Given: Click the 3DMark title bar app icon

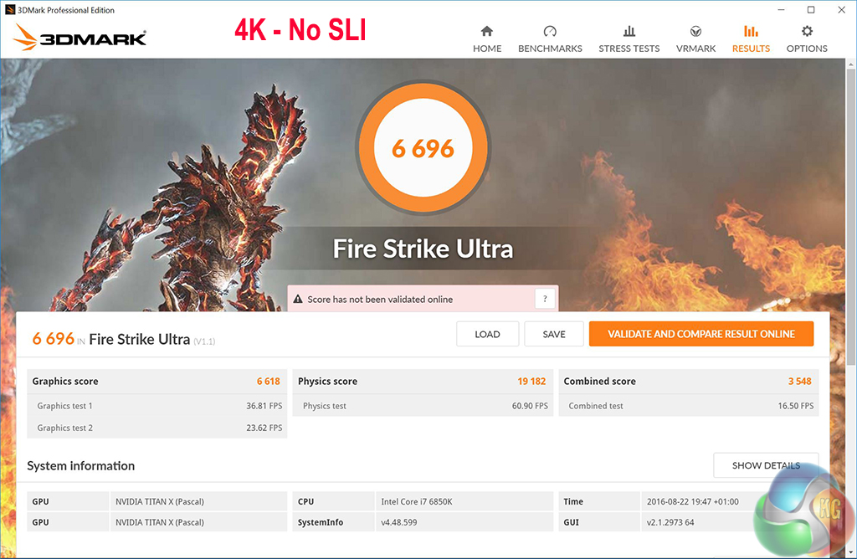Looking at the screenshot, I should pos(9,10).
